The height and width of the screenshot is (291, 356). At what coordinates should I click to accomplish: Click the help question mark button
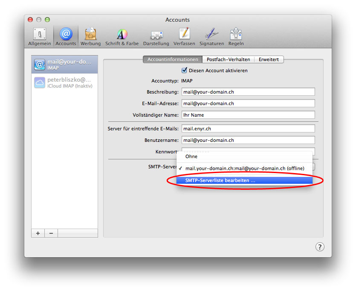point(319,247)
